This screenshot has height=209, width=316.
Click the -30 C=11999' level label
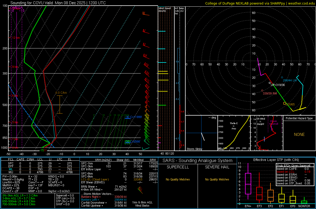[x=133, y=117]
